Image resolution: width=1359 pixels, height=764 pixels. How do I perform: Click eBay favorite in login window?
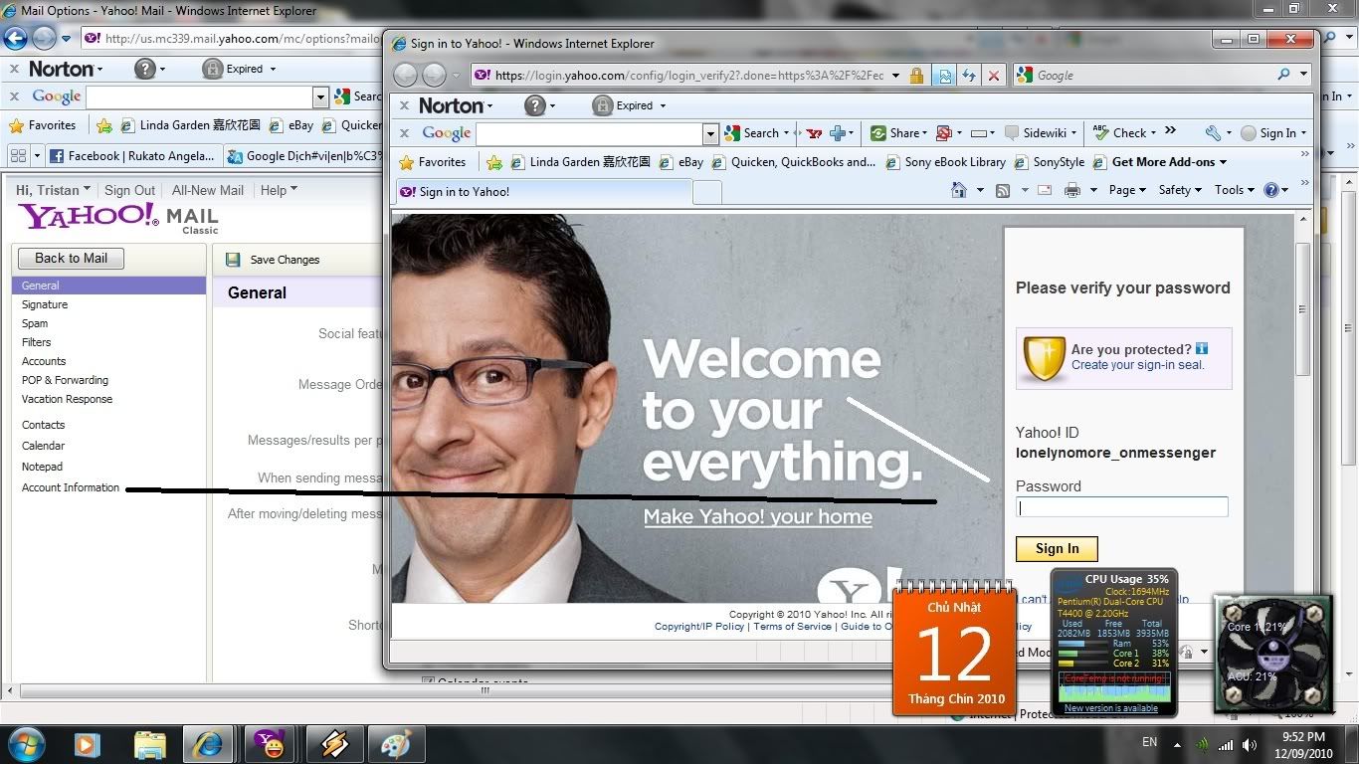click(682, 162)
